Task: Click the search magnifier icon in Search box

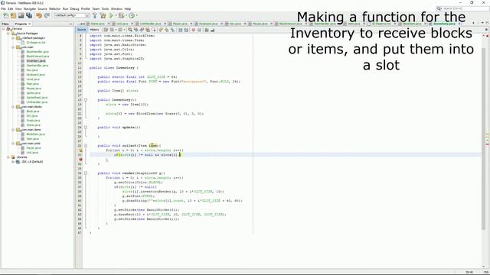Action: coord(439,8)
